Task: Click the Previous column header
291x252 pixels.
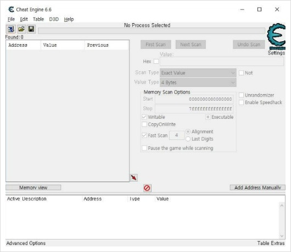Action: pyautogui.click(x=107, y=45)
